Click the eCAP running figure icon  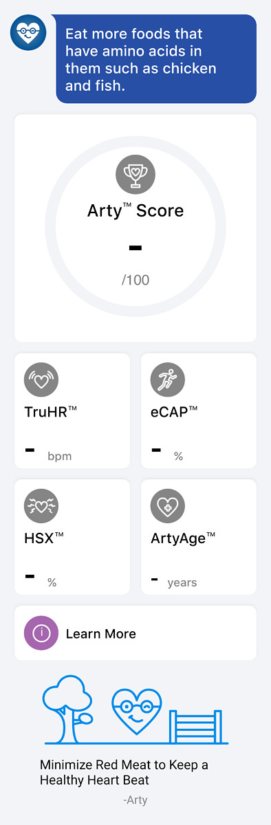point(168,379)
